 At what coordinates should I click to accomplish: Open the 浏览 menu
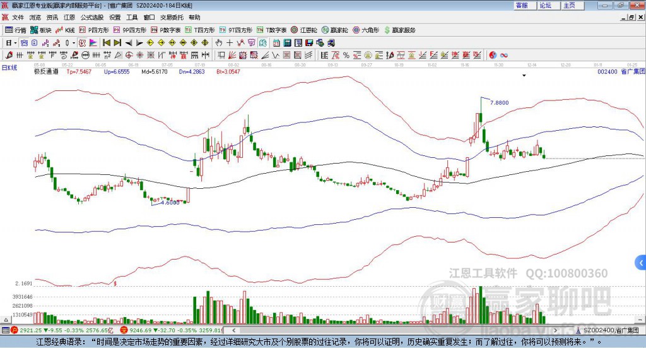click(x=35, y=17)
